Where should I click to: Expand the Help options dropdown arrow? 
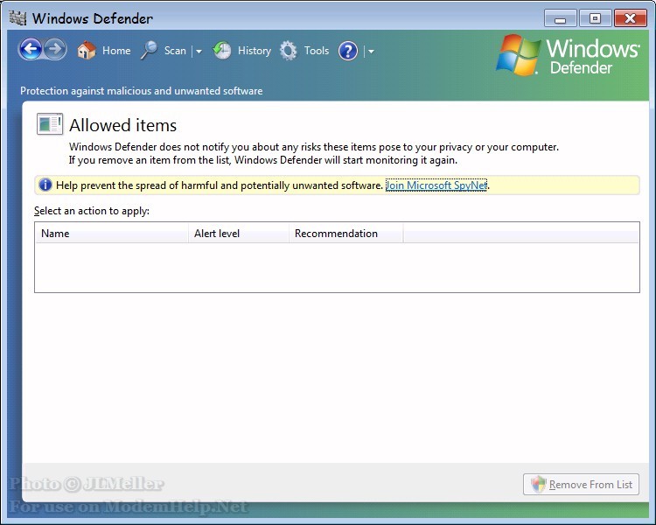pyautogui.click(x=371, y=52)
